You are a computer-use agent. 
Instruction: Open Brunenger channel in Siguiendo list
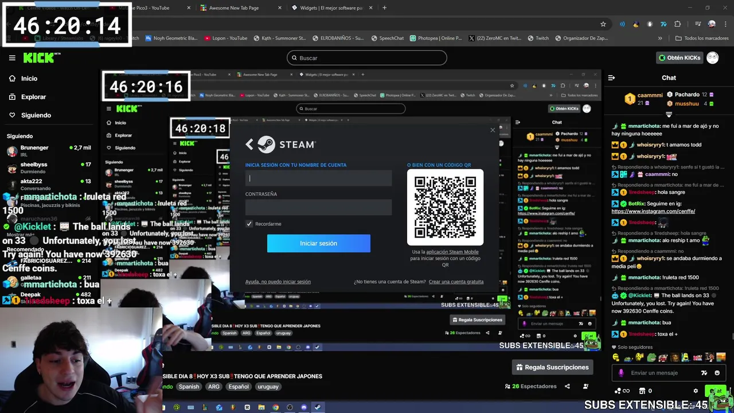click(49, 150)
